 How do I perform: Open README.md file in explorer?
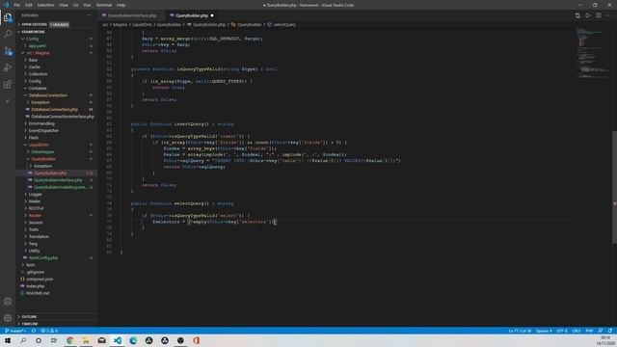(38, 293)
